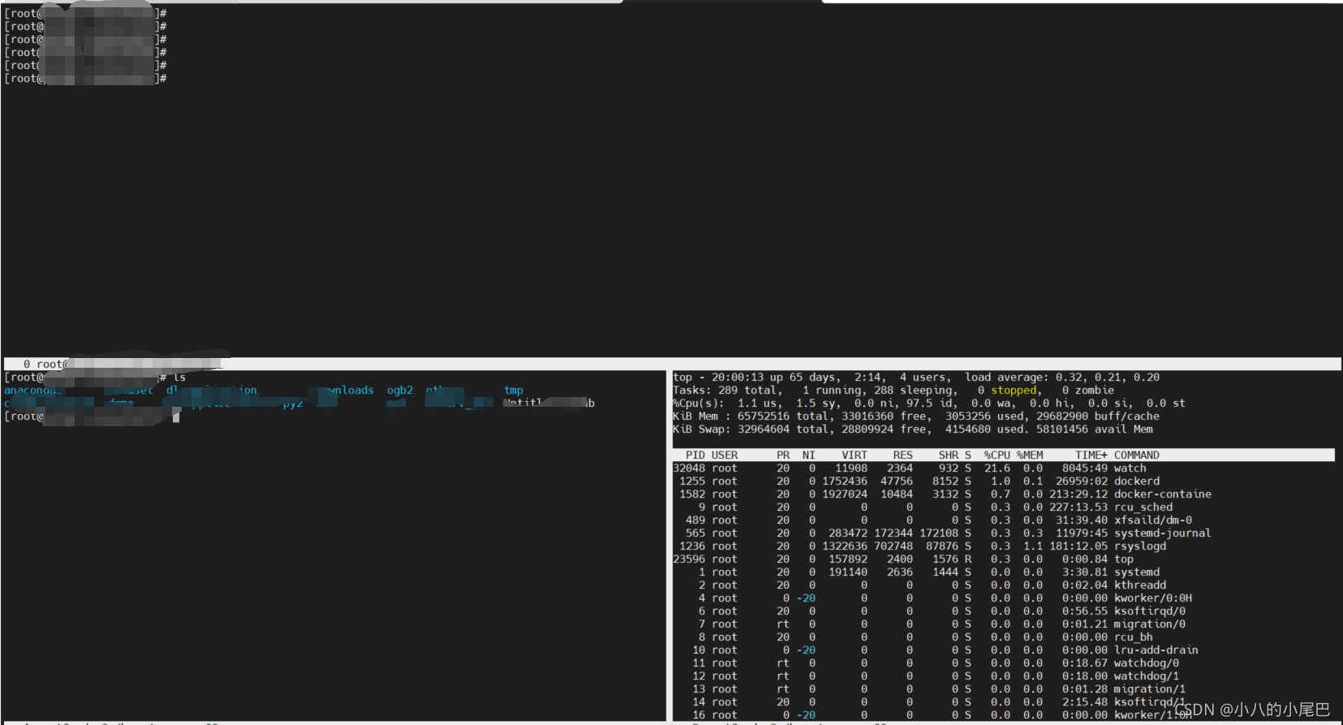Select the 'rcu_sched' process name
The height and width of the screenshot is (725, 1343).
1143,507
